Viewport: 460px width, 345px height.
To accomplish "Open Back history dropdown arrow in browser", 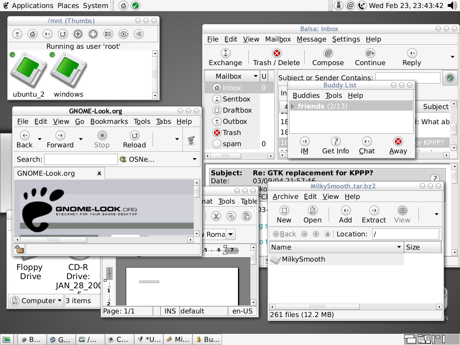I will point(40,139).
